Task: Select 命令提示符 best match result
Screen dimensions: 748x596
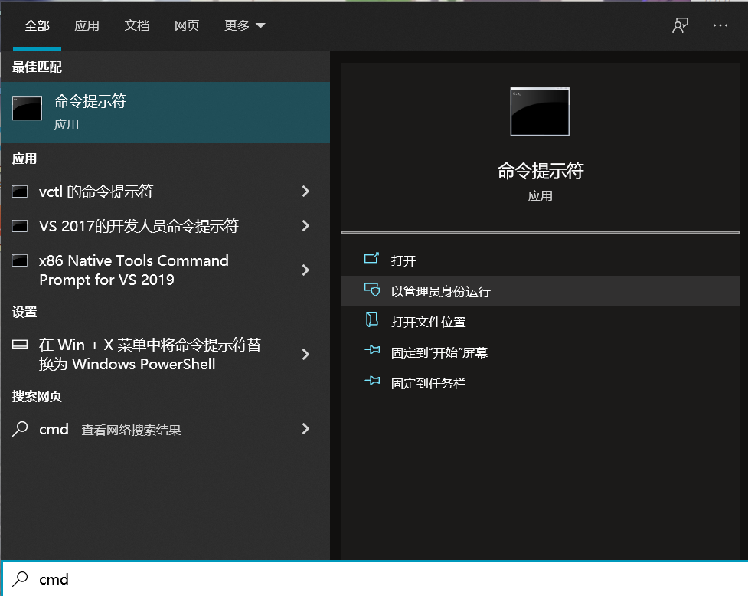Action: pos(165,113)
